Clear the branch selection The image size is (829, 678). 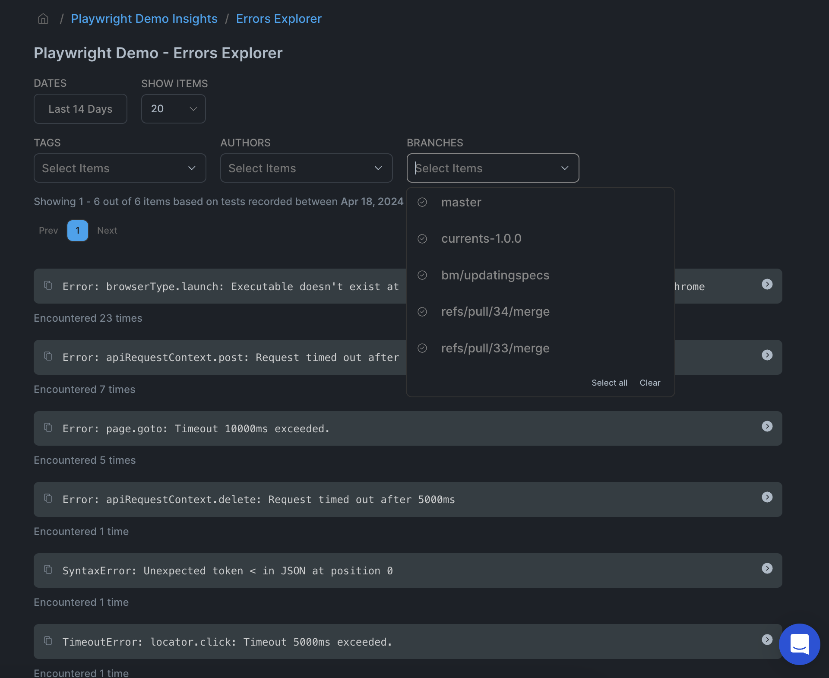[x=650, y=383]
